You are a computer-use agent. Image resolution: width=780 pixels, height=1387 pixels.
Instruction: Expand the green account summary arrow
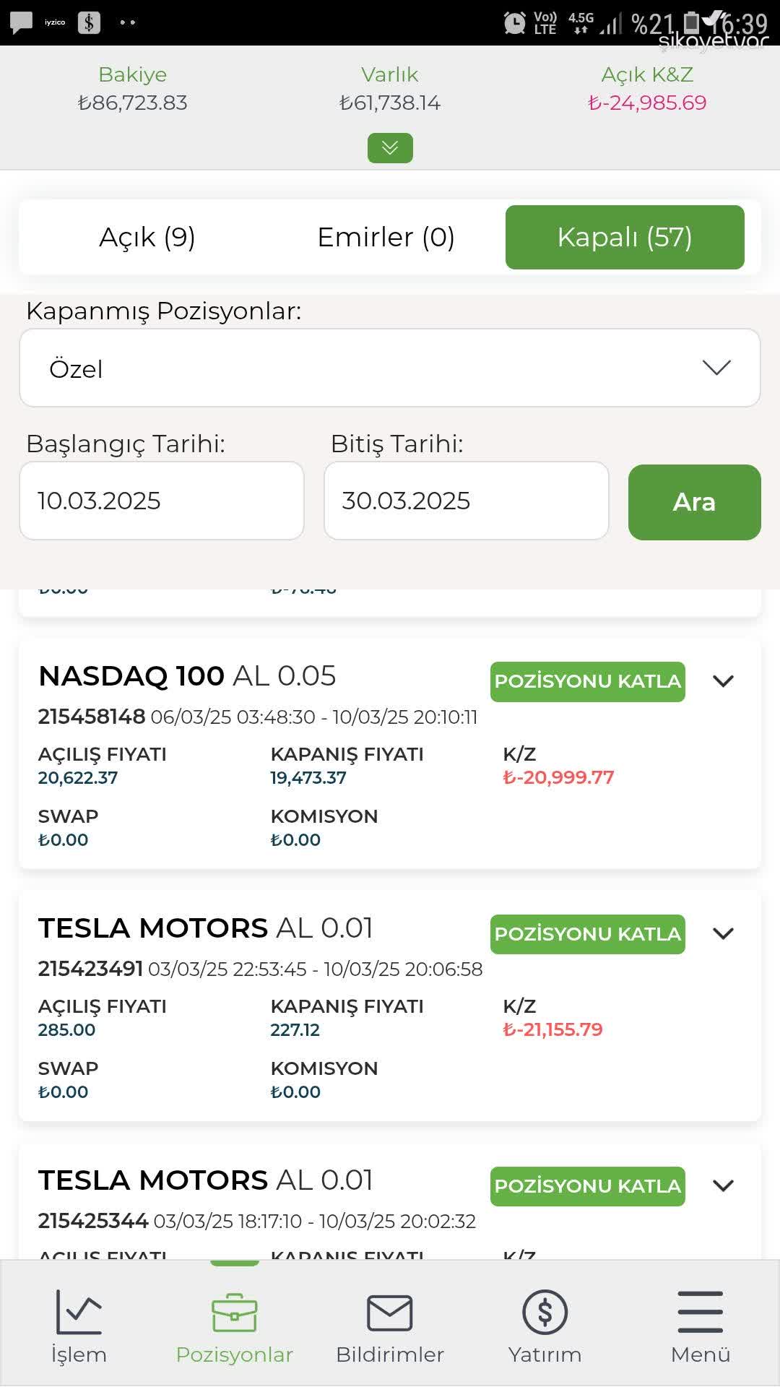click(x=390, y=148)
